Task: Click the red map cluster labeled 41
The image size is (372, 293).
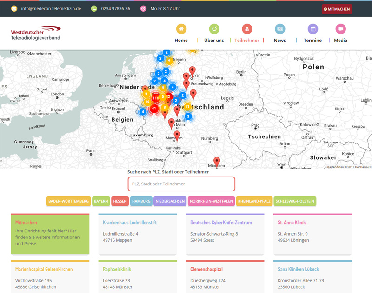Action: (x=154, y=109)
